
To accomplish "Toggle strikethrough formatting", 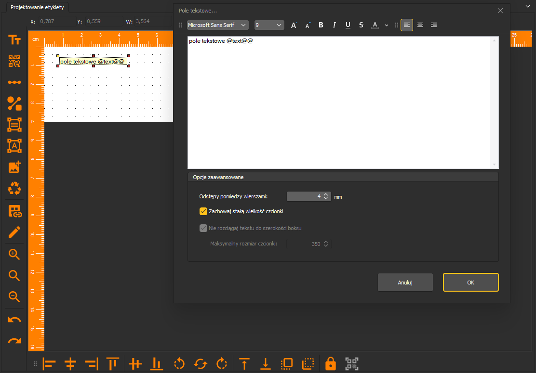I will click(x=361, y=25).
